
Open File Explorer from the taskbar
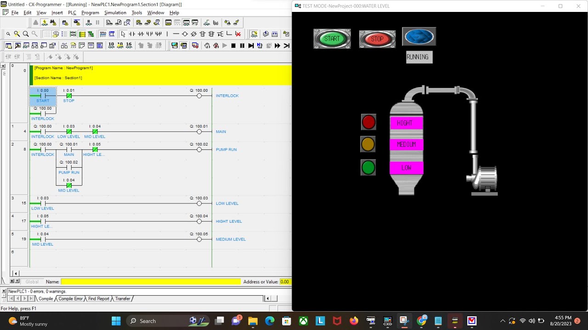[x=253, y=321]
